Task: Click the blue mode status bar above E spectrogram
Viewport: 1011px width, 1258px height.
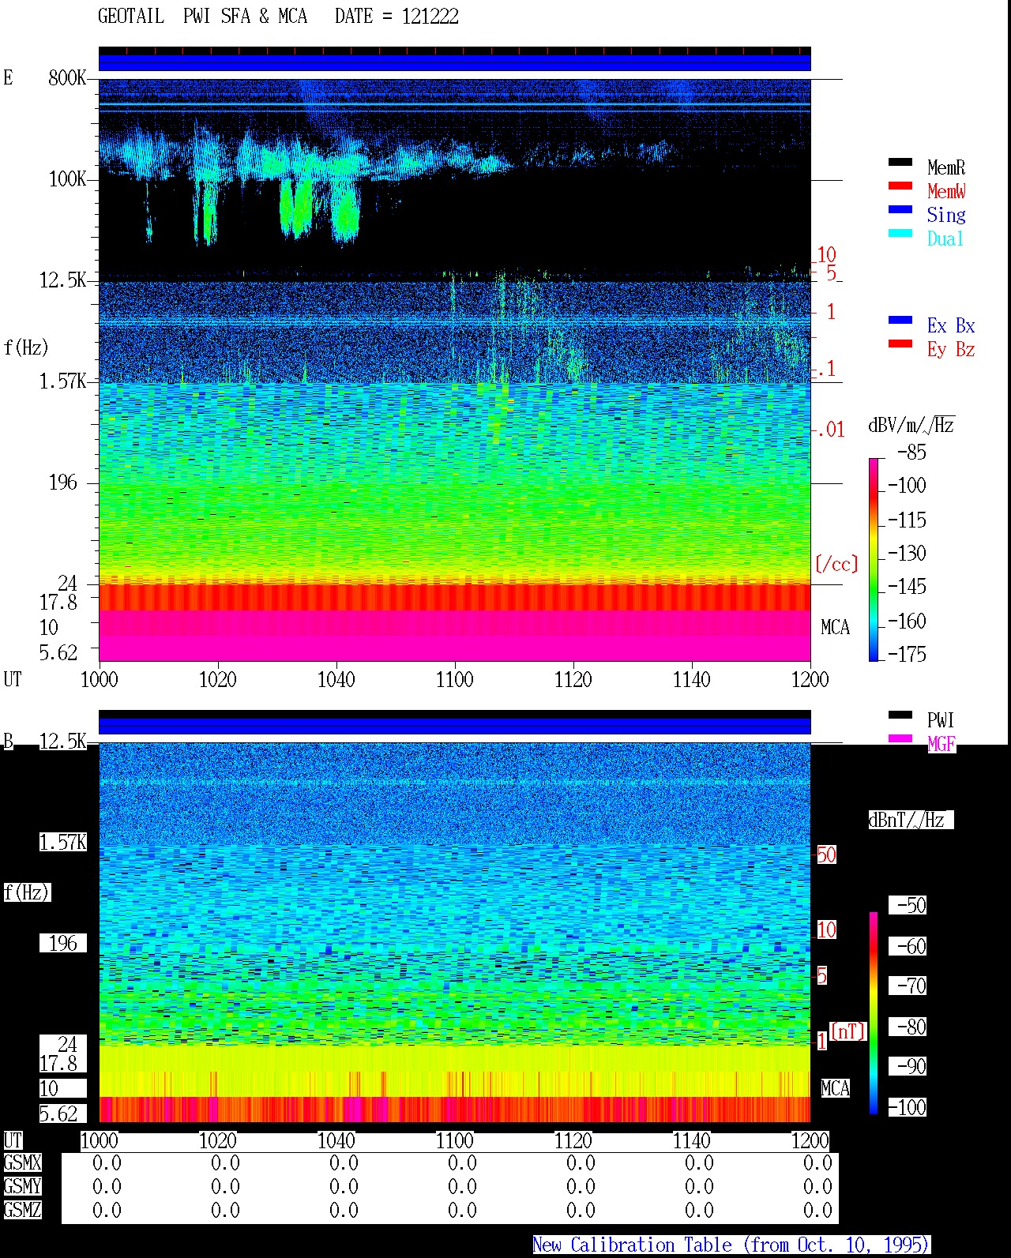Action: [454, 62]
